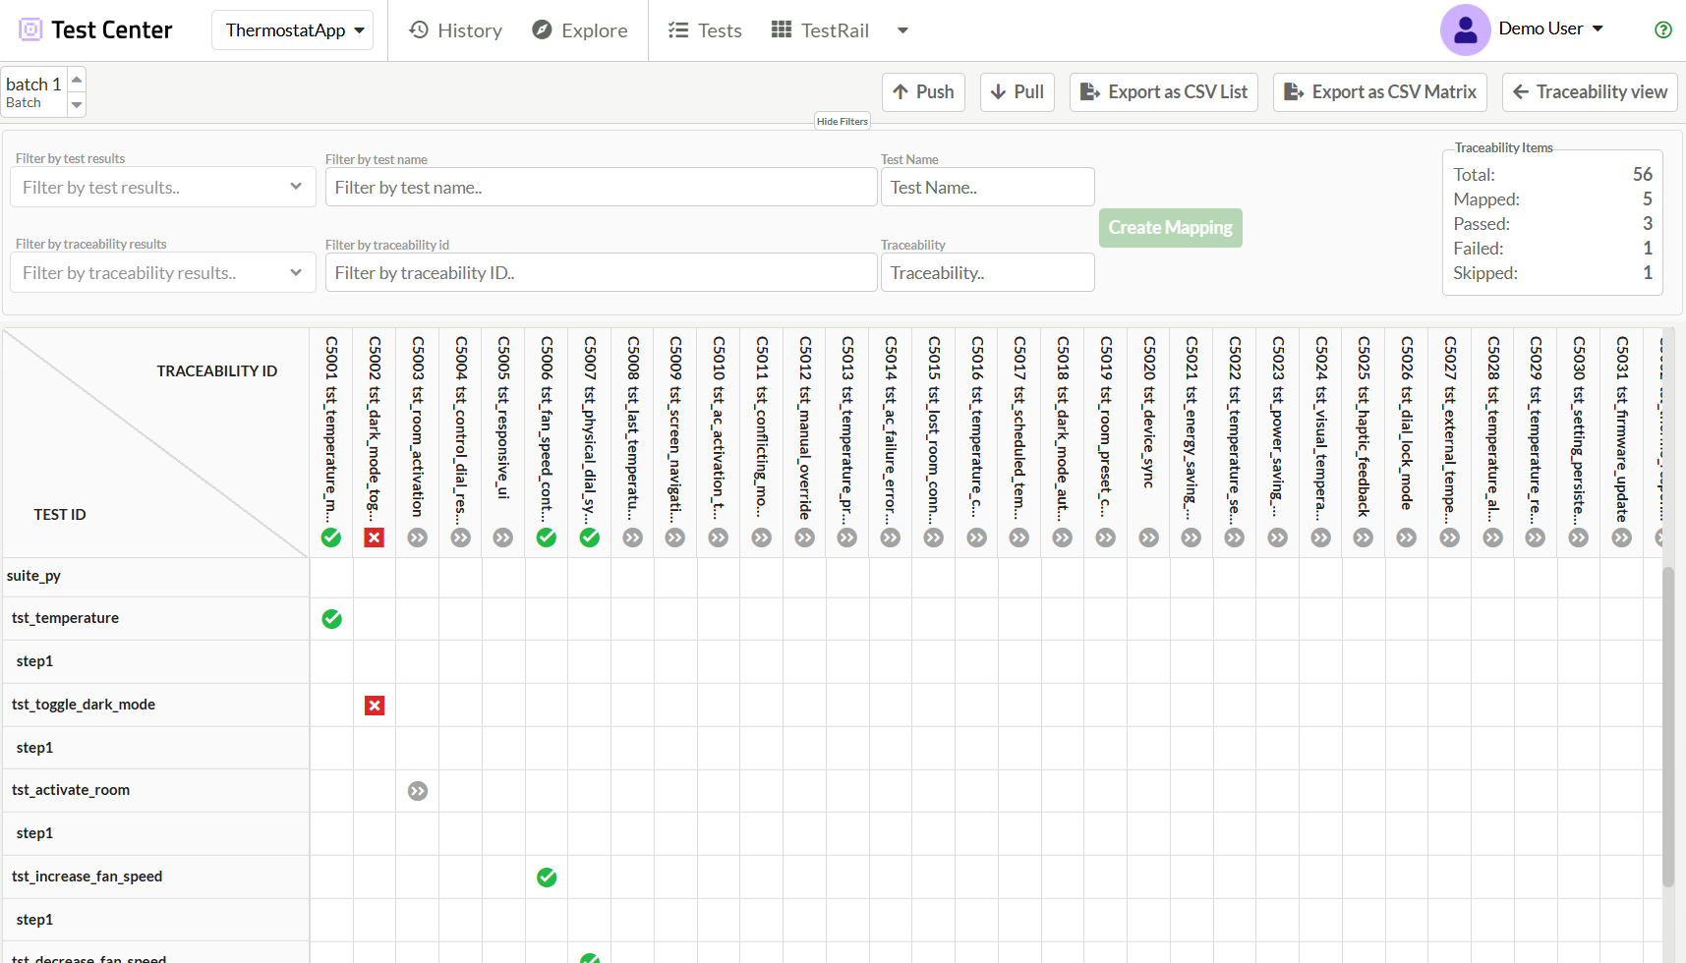The height and width of the screenshot is (963, 1686).
Task: Click status icon under C5001 column header
Action: (331, 538)
